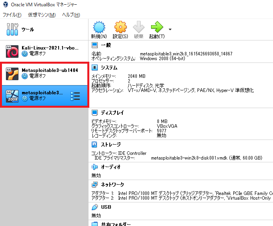
Task: Click the ツール tools icon
Action: [x=12, y=29]
